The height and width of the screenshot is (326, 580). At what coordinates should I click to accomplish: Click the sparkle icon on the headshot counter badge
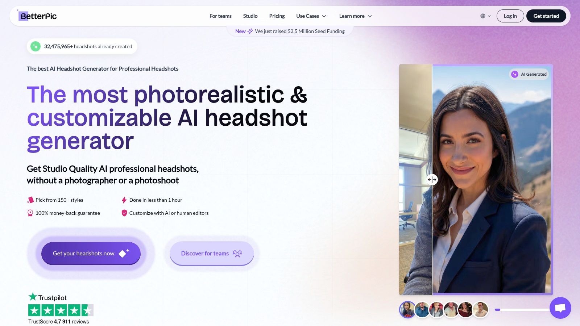pyautogui.click(x=35, y=46)
